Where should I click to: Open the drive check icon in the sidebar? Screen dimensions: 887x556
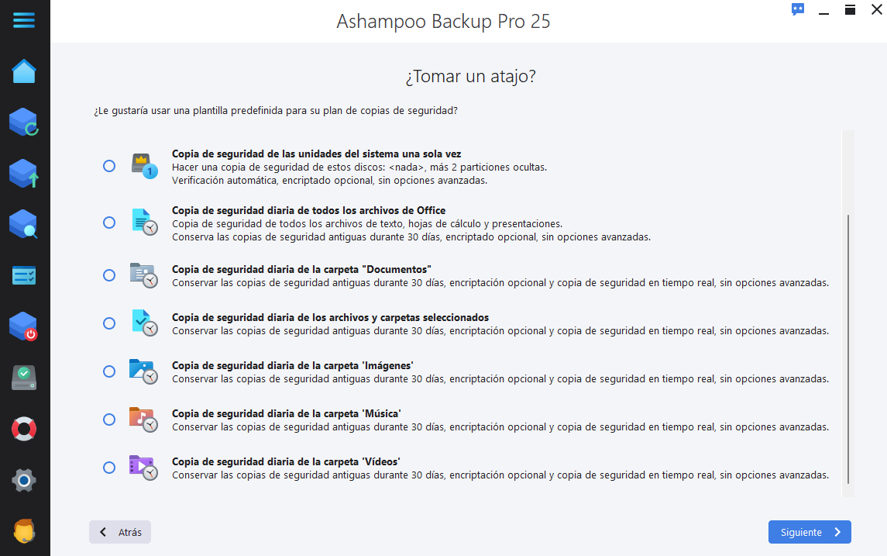coord(24,378)
